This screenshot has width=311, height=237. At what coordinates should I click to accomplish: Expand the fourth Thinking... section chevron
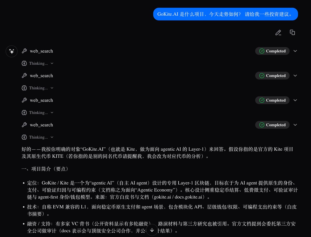(52, 137)
